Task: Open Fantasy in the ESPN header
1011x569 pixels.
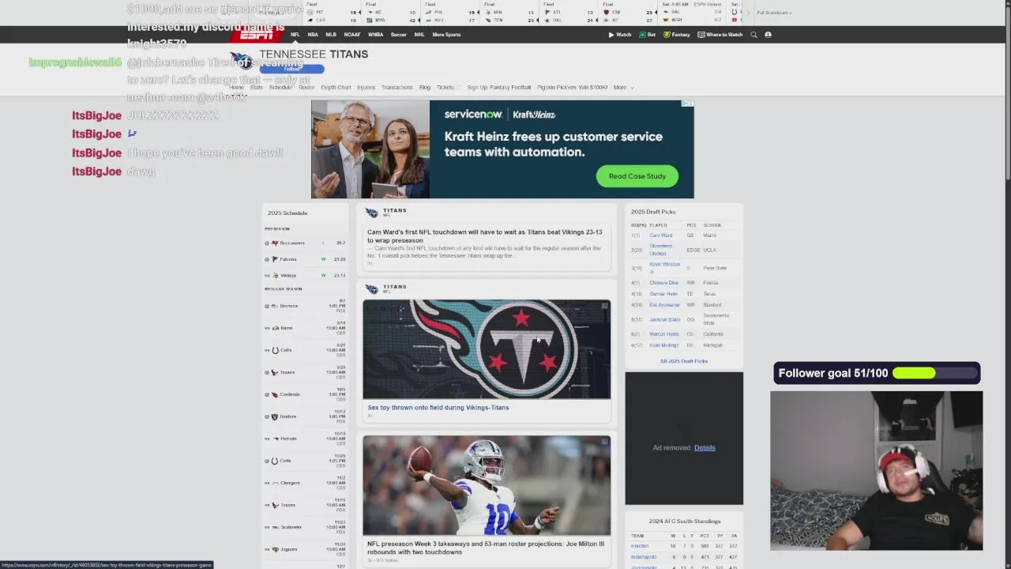Action: click(x=677, y=35)
